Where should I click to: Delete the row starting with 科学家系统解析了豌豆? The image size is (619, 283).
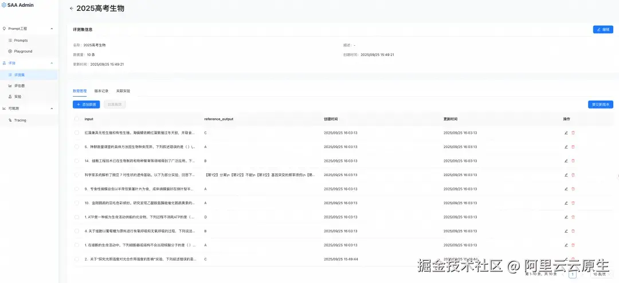click(x=573, y=175)
